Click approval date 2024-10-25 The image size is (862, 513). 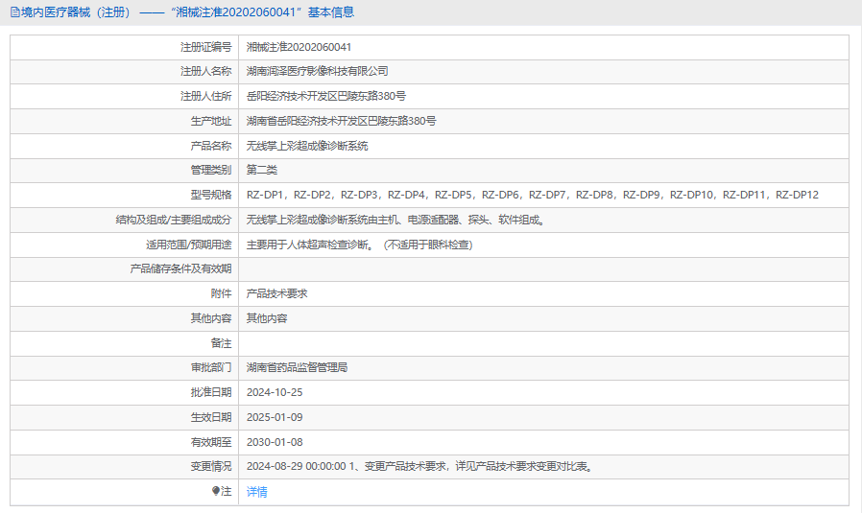(x=275, y=392)
